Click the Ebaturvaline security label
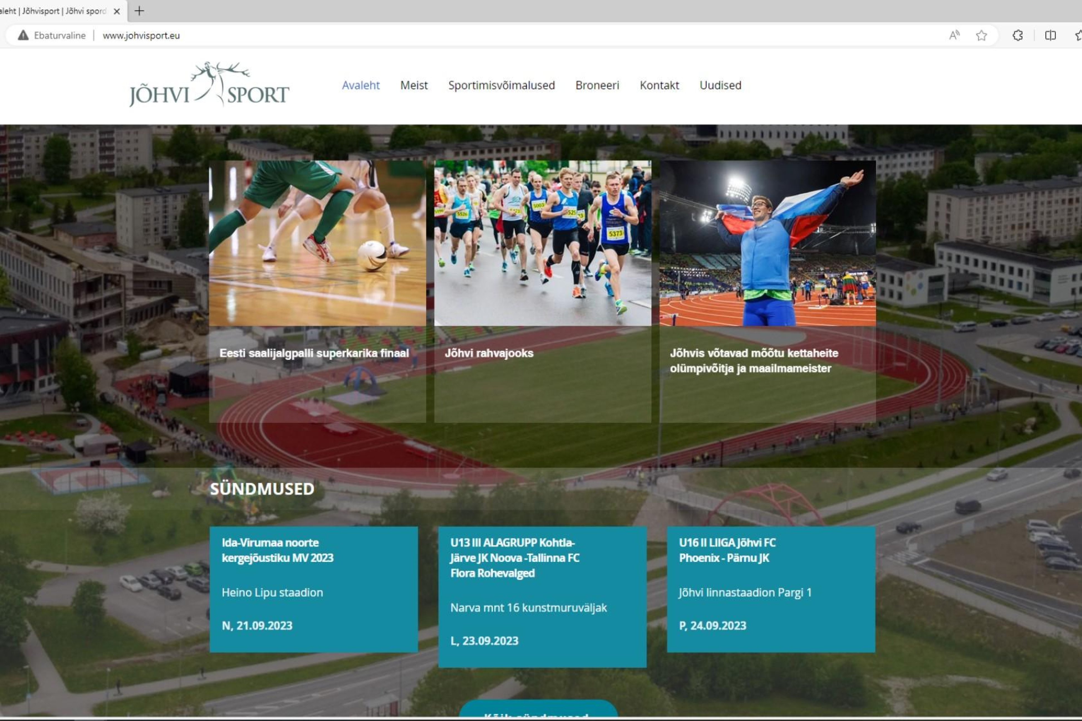 60,35
